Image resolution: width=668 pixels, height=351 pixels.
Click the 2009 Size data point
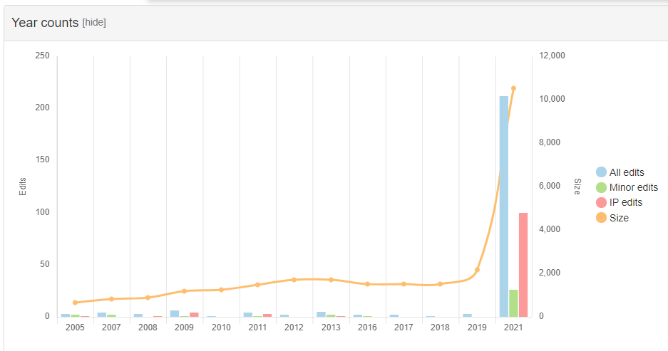pyautogui.click(x=184, y=291)
